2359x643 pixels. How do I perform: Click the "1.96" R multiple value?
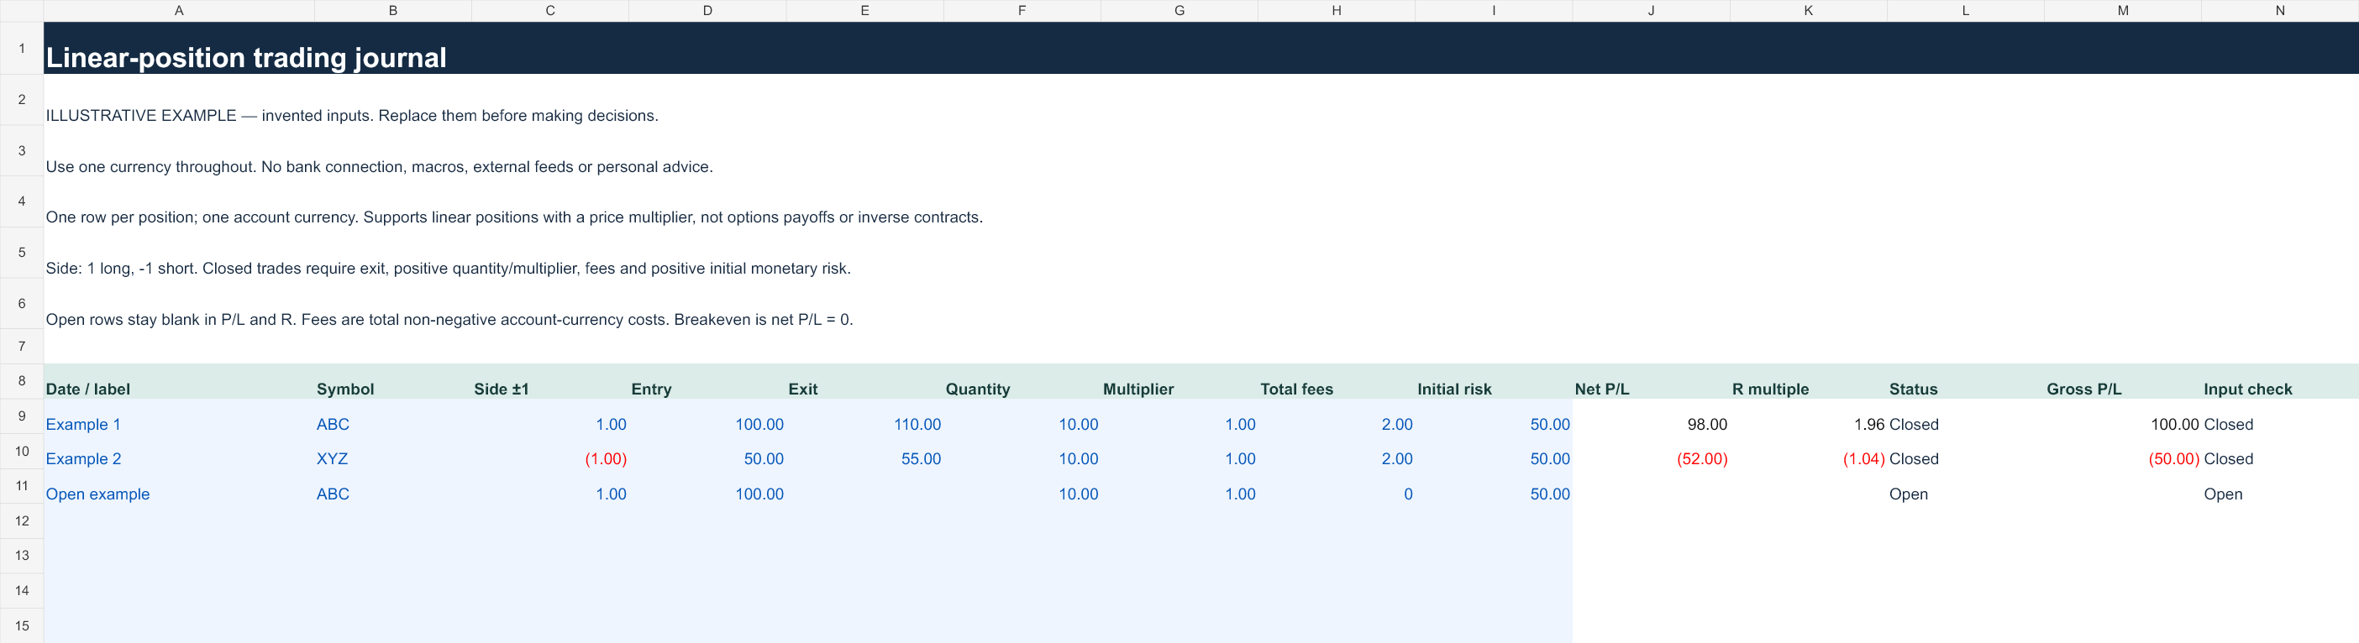point(1869,425)
